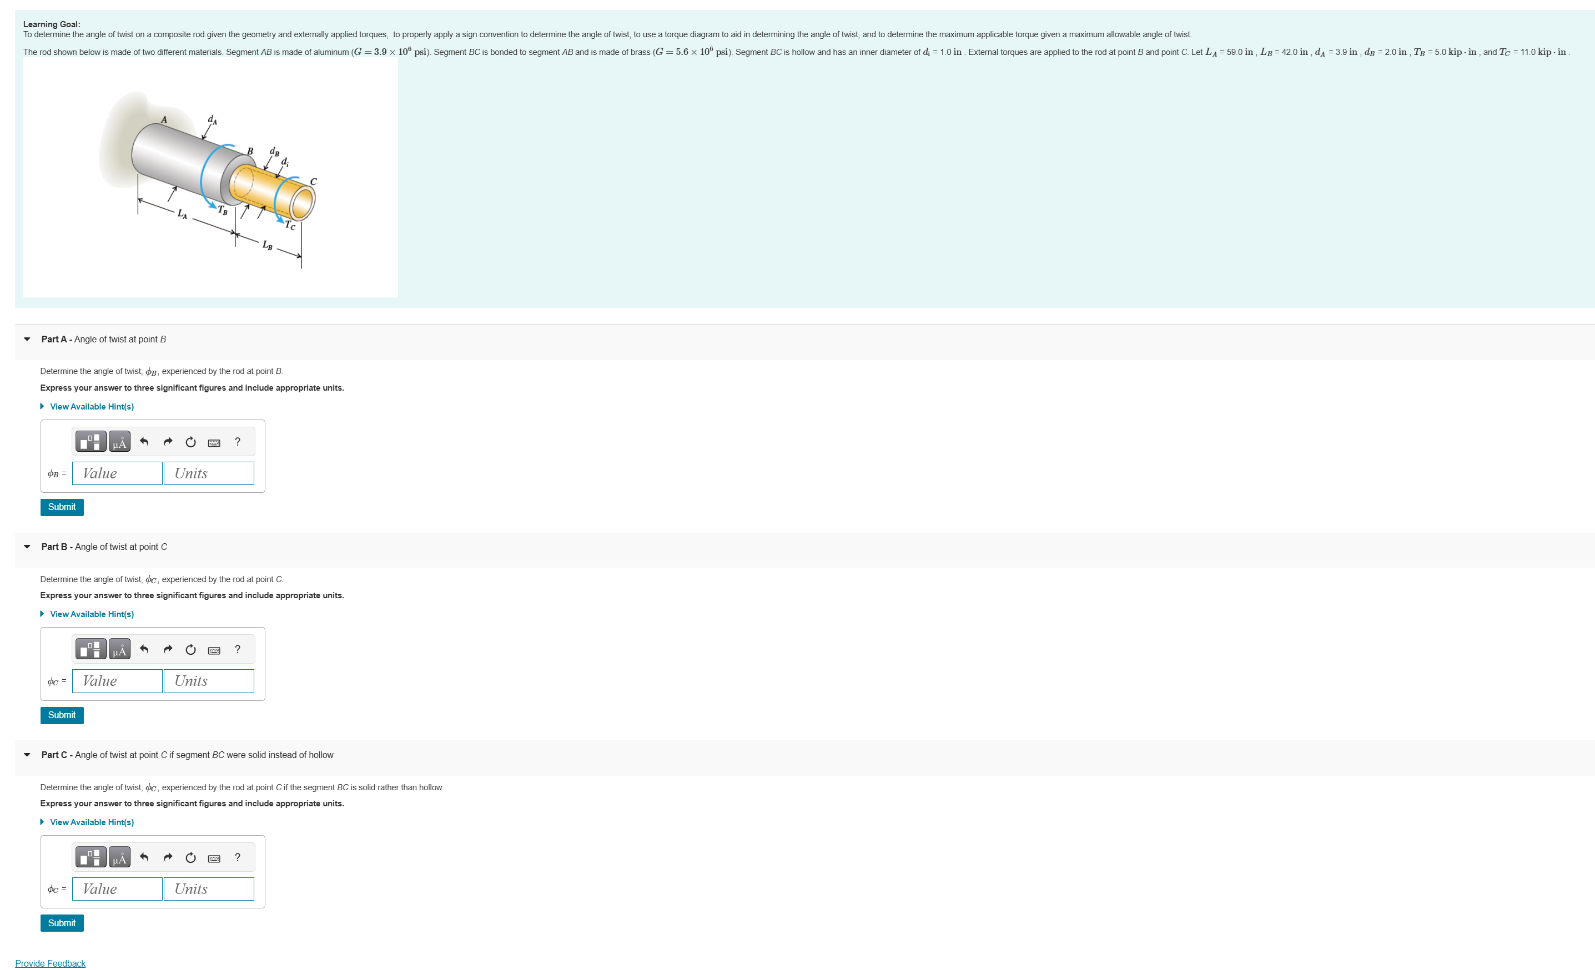Click undo arrow in Part A toolbar
Image resolution: width=1595 pixels, height=970 pixels.
pyautogui.click(x=144, y=441)
